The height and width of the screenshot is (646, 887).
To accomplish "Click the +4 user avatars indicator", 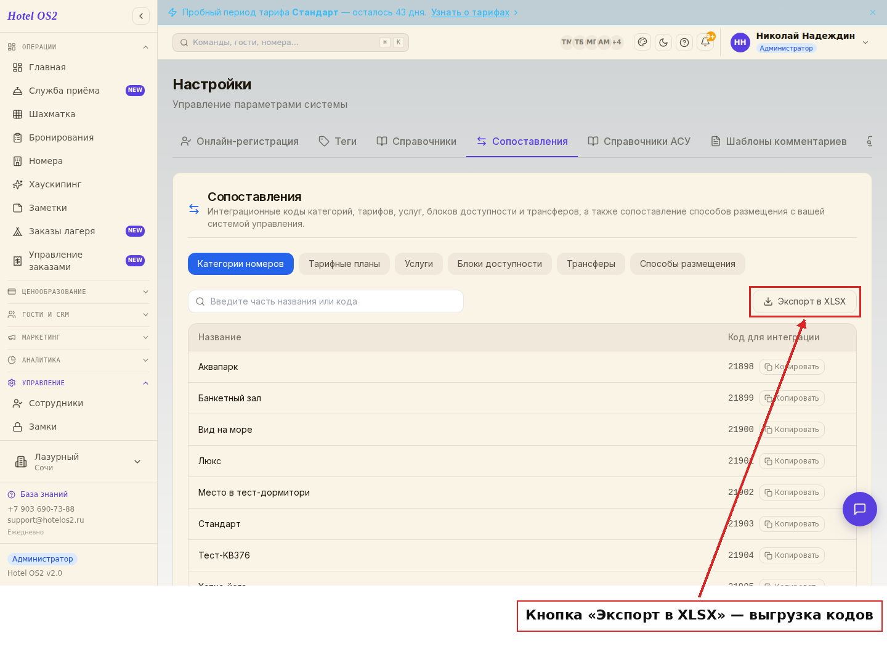I will tap(617, 42).
